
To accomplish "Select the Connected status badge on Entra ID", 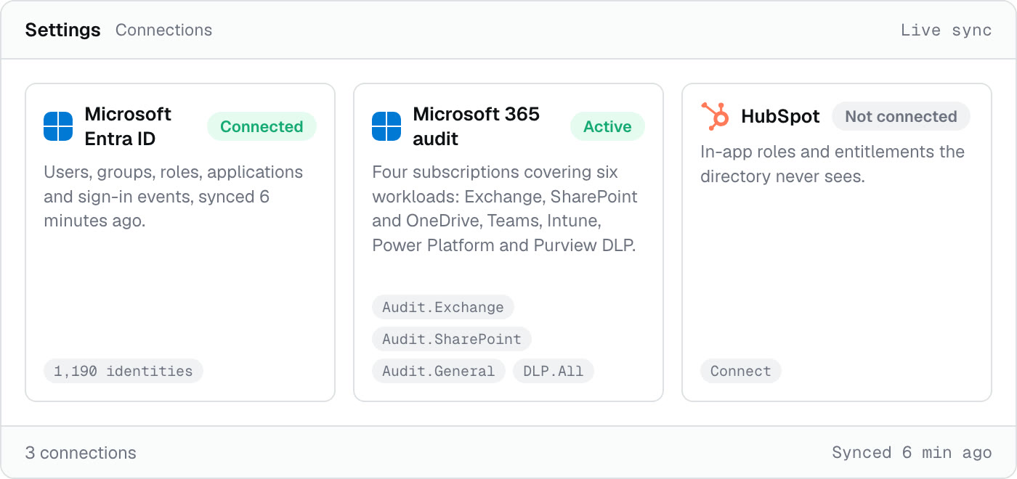I will coord(262,126).
